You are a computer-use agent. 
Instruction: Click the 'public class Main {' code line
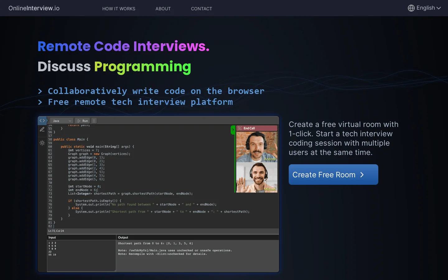71,139
